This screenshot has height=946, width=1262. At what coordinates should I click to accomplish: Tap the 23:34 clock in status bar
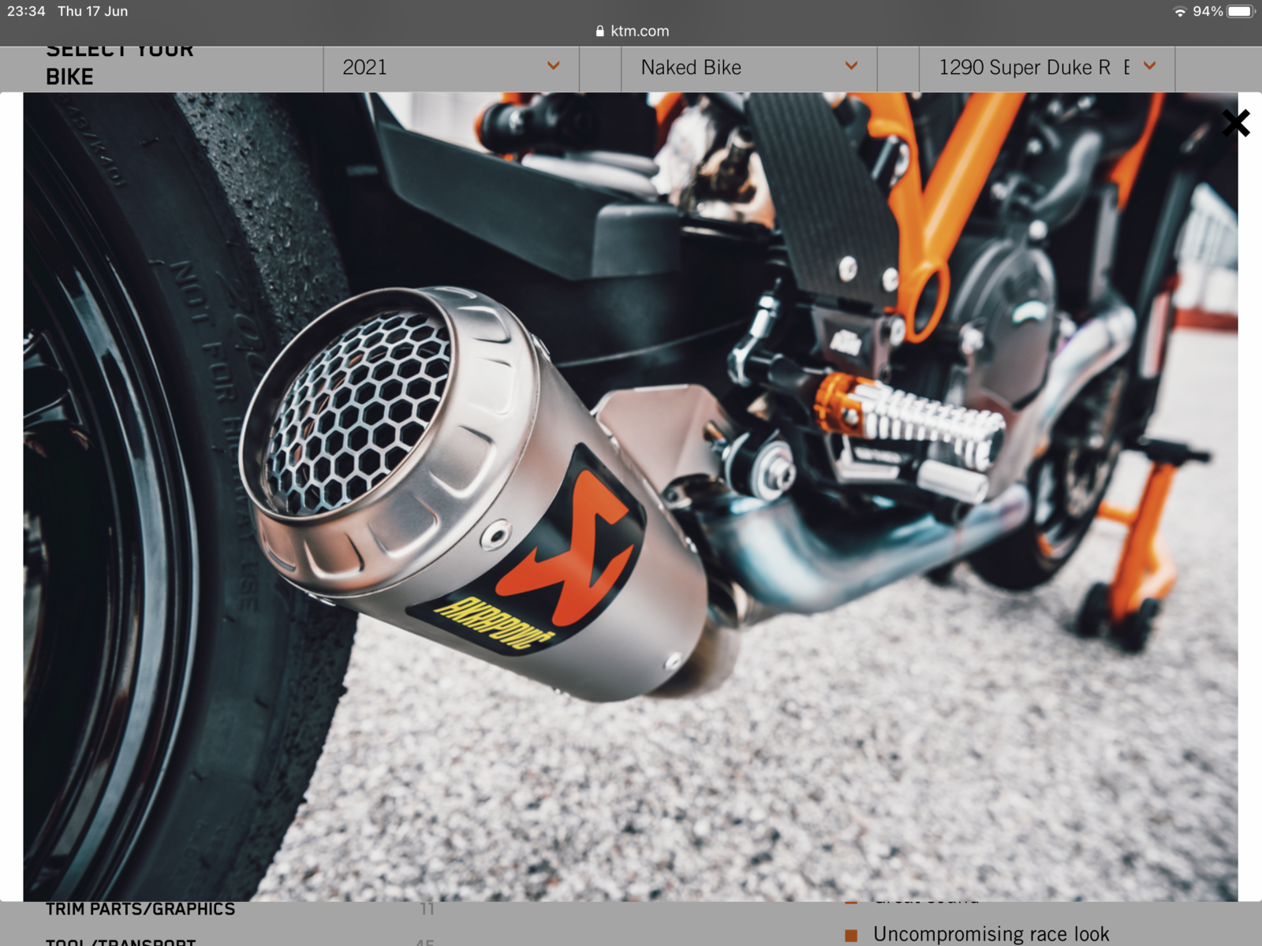click(x=26, y=11)
